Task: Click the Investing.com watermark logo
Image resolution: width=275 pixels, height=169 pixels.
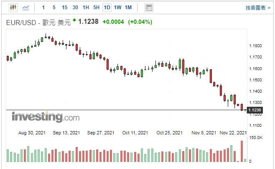Action: tap(45, 117)
